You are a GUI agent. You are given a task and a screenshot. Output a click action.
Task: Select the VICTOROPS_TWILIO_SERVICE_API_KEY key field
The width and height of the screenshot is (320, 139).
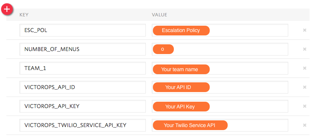(83, 125)
